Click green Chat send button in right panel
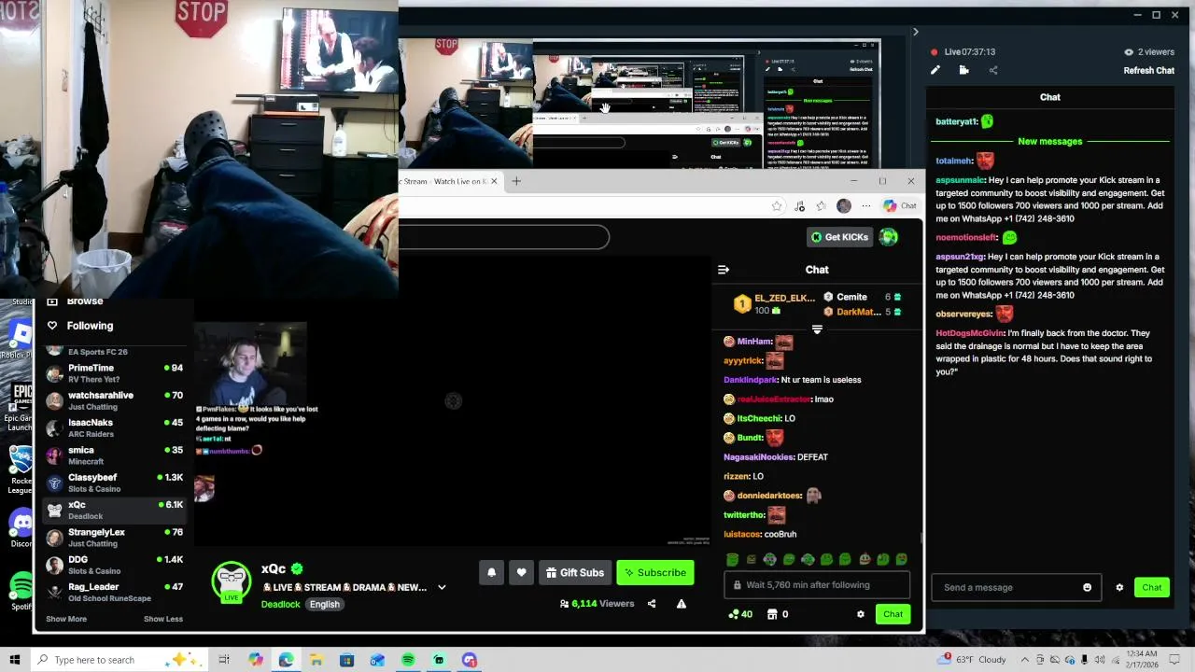Screen dimensions: 1195x672 (x=1152, y=588)
